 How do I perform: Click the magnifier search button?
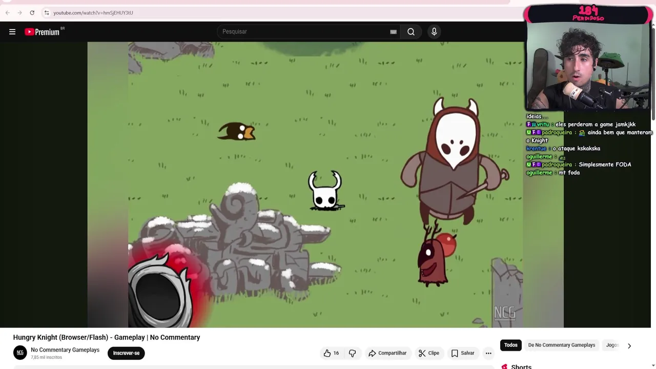[411, 32]
